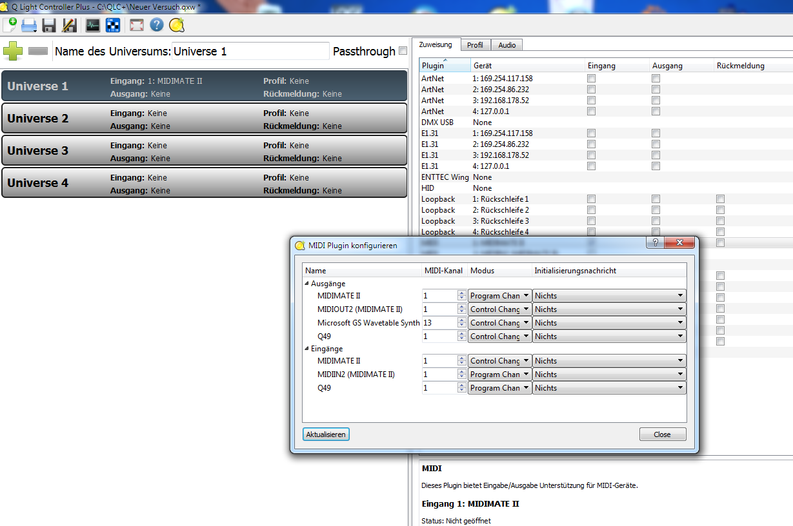This screenshot has height=526, width=793.
Task: Open the DMX address DIP-switch tool
Action: click(113, 25)
